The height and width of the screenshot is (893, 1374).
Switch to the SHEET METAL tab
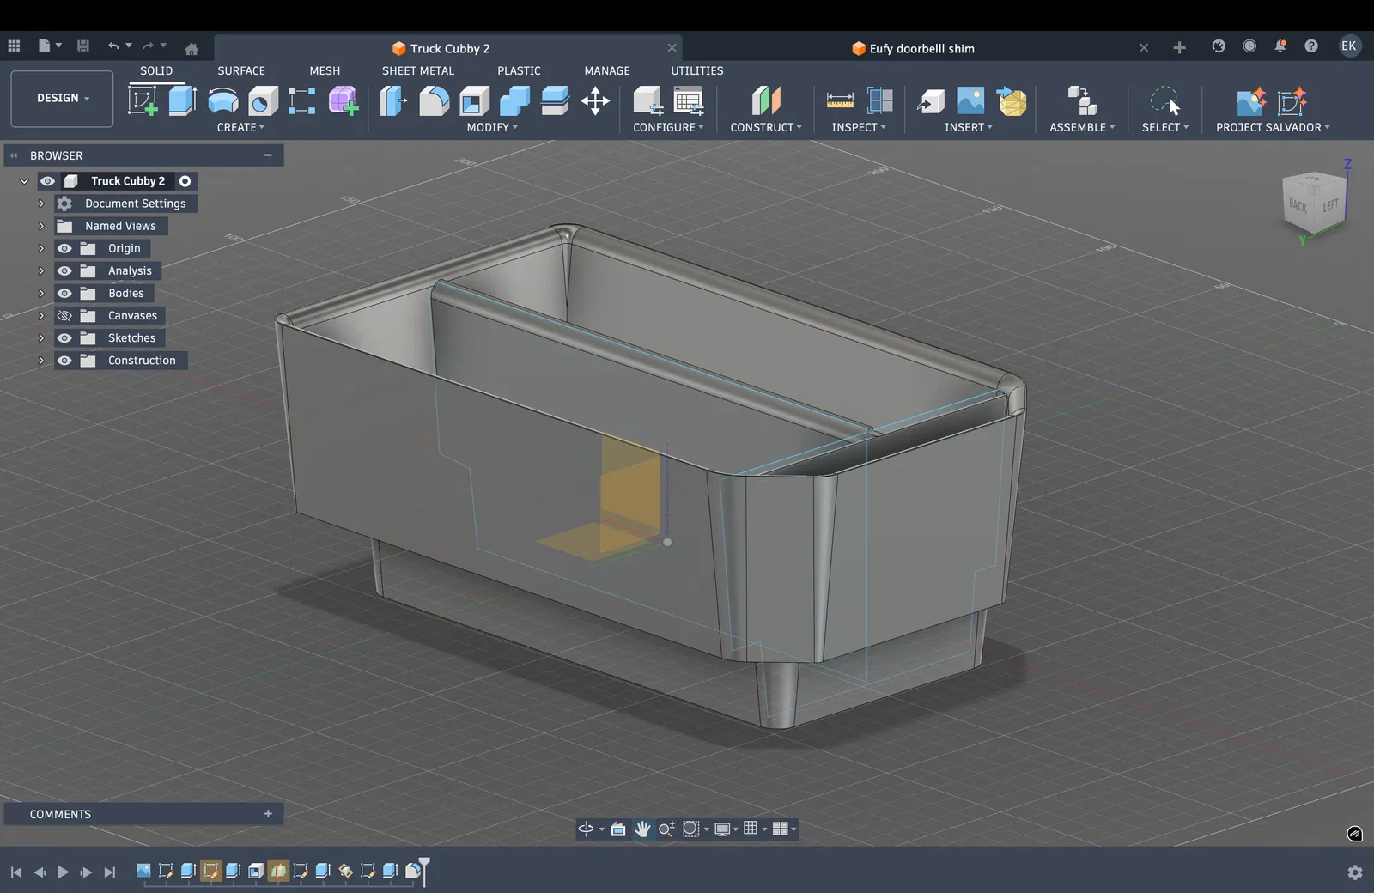(x=417, y=70)
